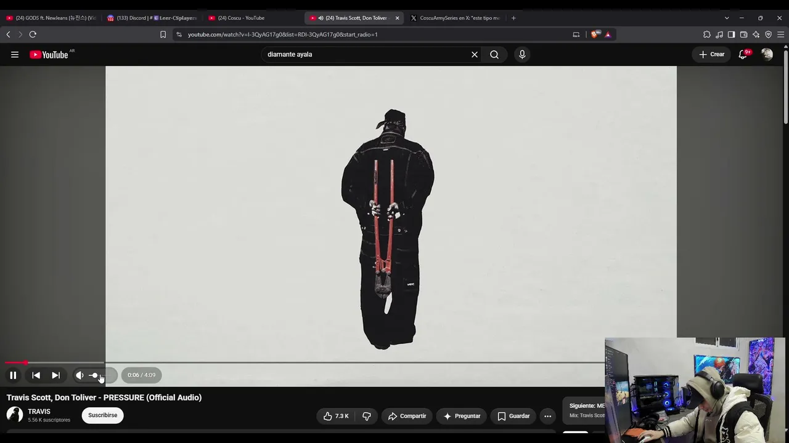Open the TRAVIS channel name link
The height and width of the screenshot is (443, 789).
click(39, 412)
